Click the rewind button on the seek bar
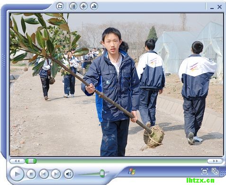 pos(17,161)
